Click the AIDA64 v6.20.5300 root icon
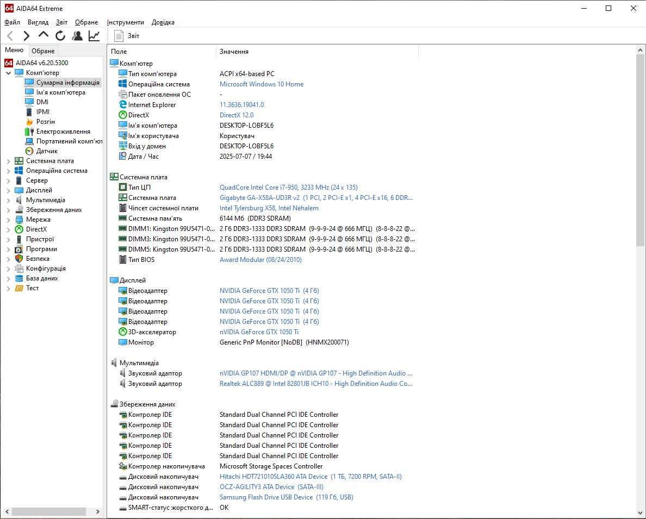Image resolution: width=646 pixels, height=519 pixels. pos(9,63)
